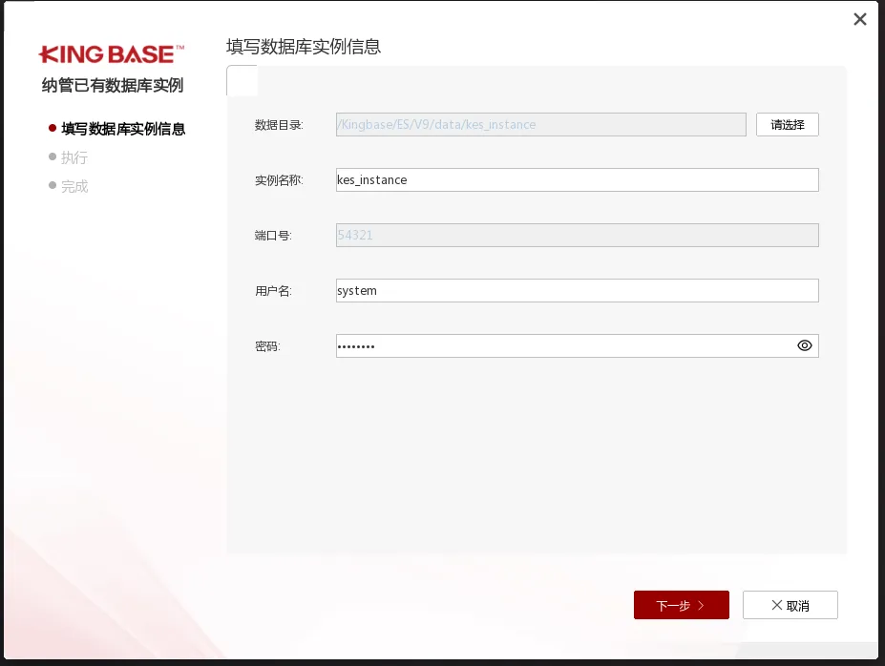Focus the 实例名称 input field
Screen dimensions: 885x666
[577, 180]
